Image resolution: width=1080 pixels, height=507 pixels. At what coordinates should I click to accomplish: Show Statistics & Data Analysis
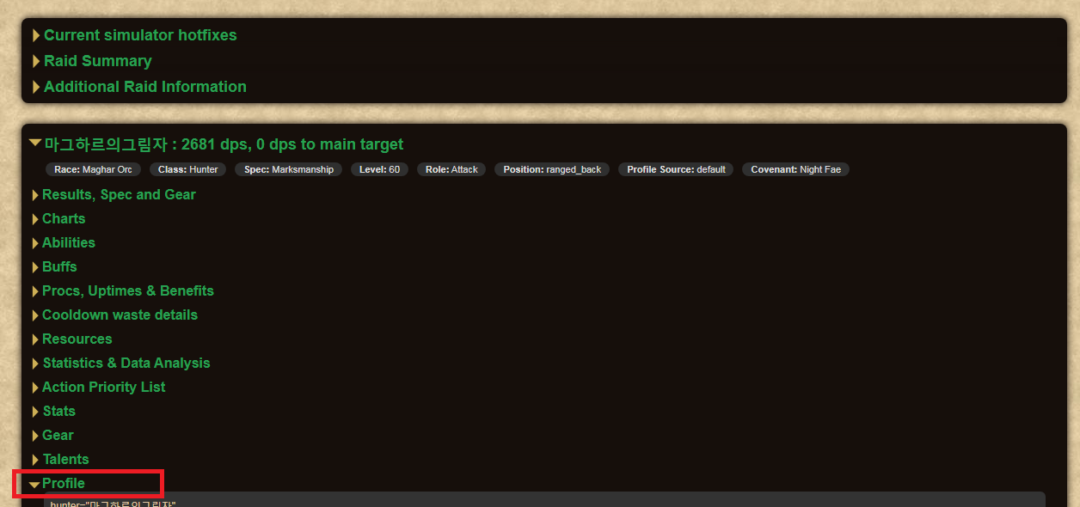(126, 363)
